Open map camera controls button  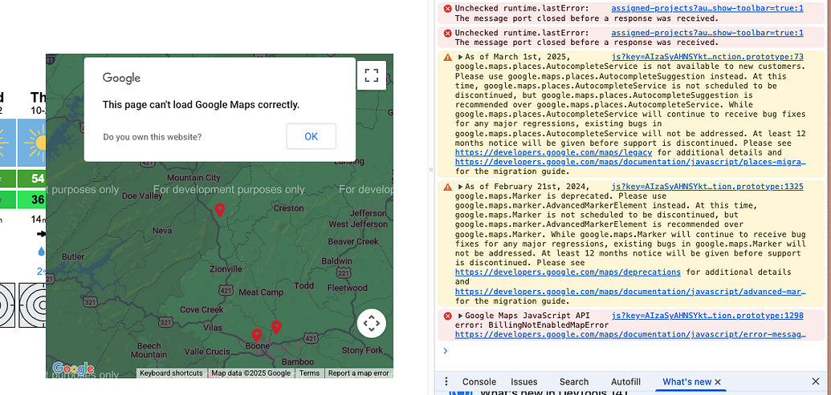pyautogui.click(x=372, y=323)
